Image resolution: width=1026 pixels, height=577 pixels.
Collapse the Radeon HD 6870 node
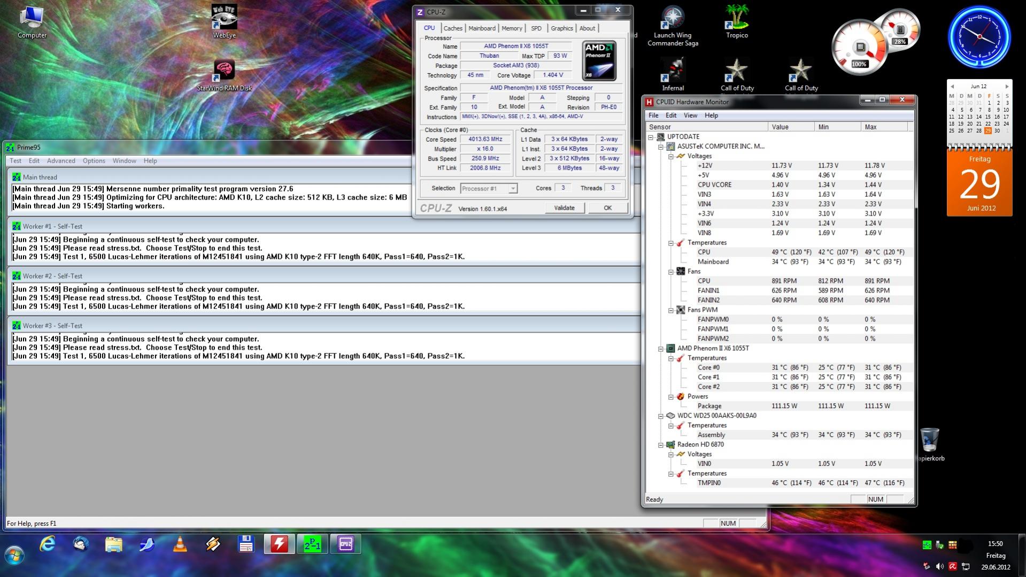pos(661,445)
